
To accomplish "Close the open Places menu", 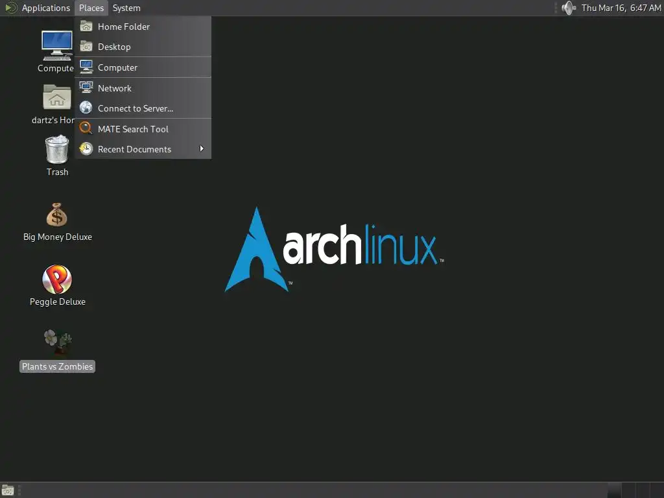I will (91, 8).
